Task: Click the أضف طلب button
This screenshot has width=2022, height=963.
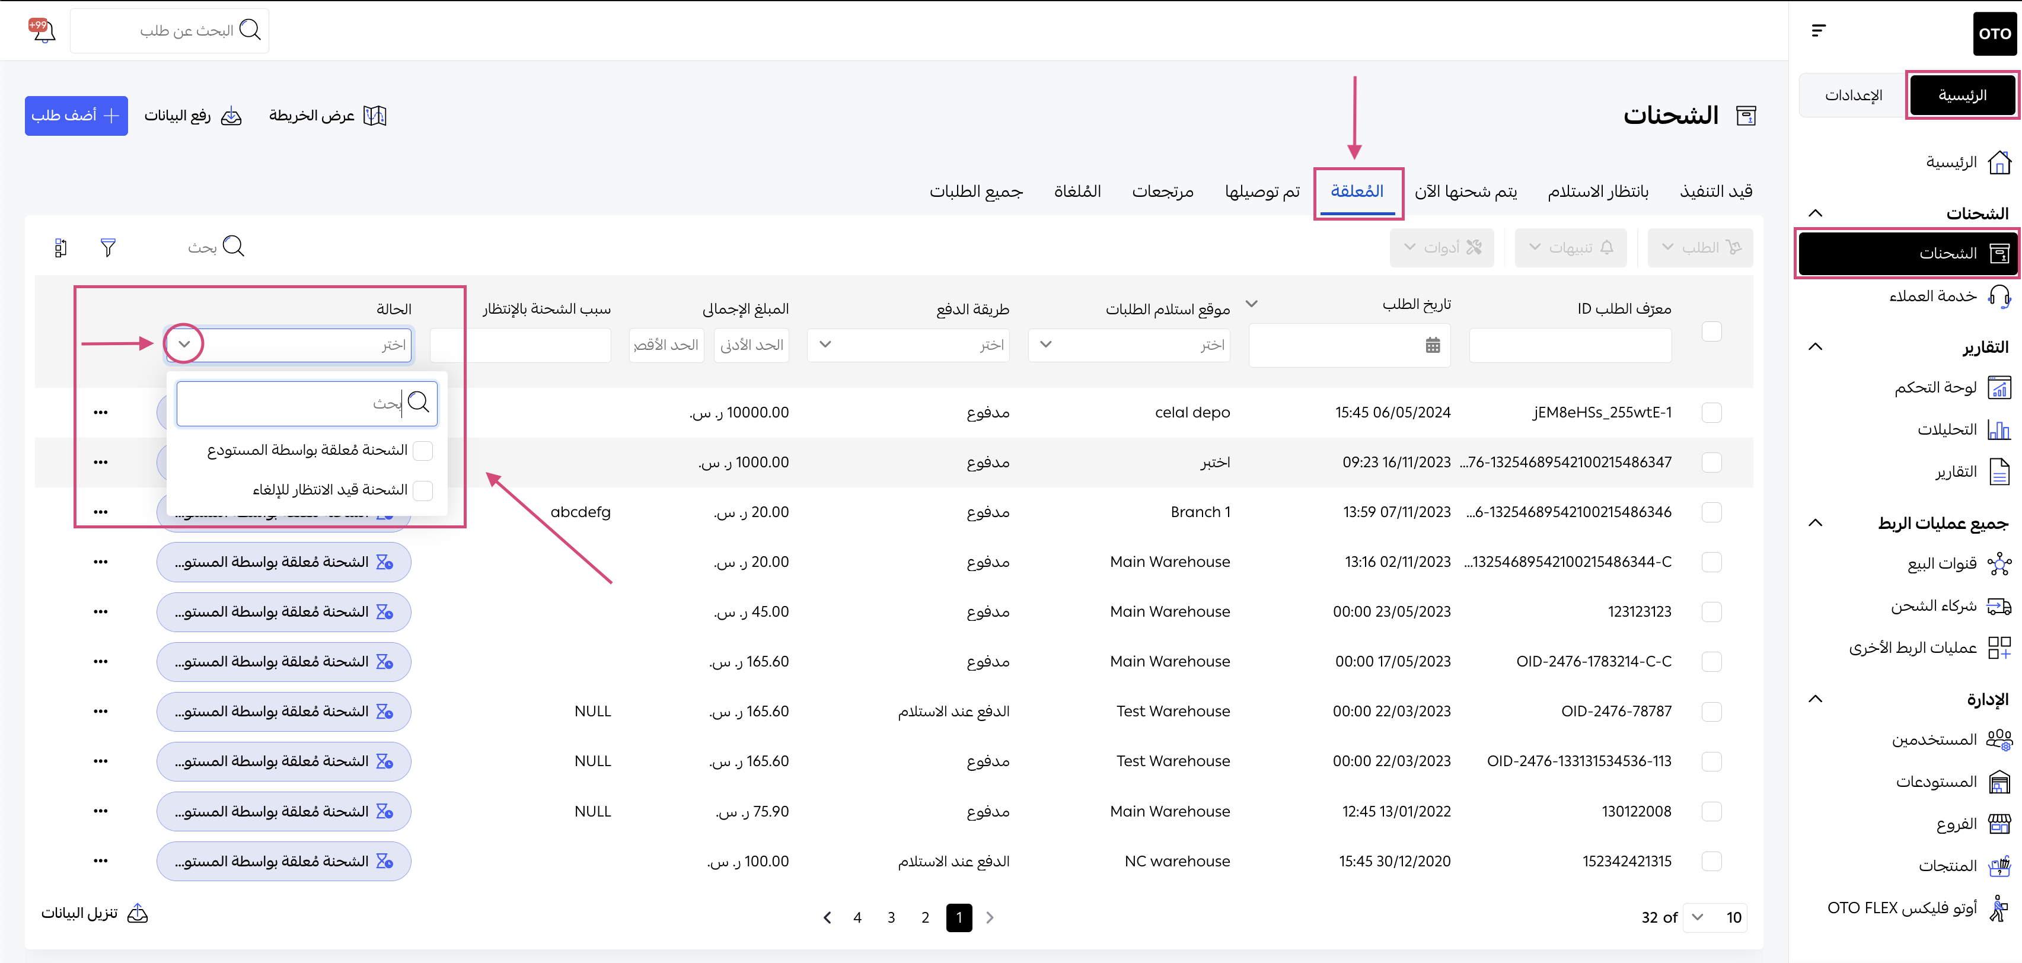Action: click(x=76, y=116)
